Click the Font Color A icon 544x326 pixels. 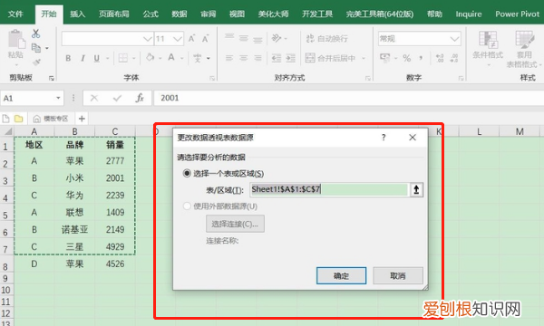pyautogui.click(x=171, y=57)
